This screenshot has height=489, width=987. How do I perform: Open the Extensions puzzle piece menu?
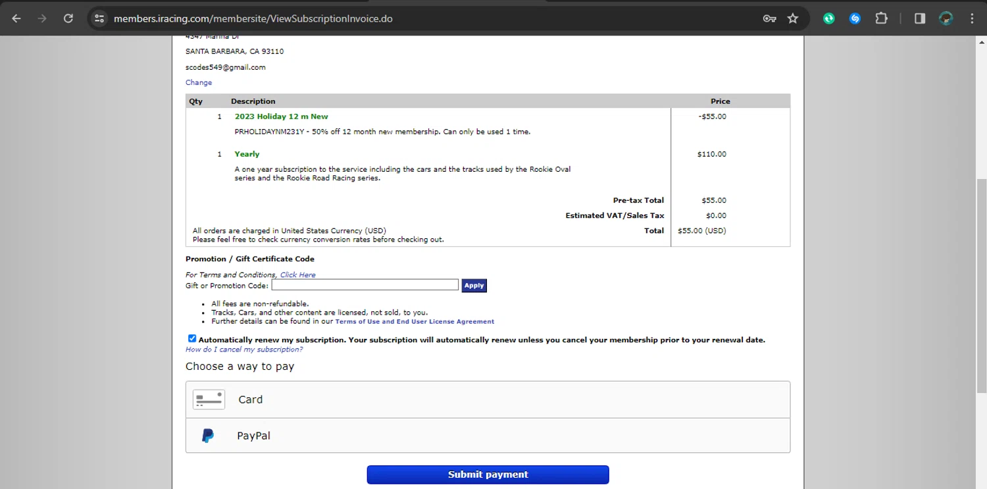(881, 18)
